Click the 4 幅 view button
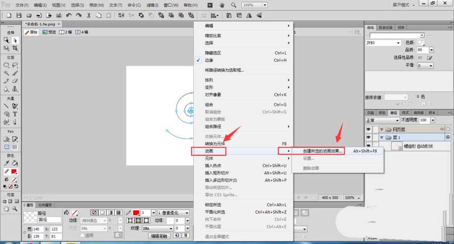Image resolution: width=454 pixels, height=244 pixels. 82,32
